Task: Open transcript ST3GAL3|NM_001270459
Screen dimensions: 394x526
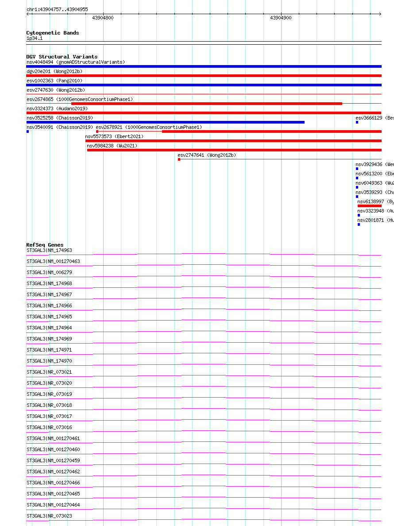Action: click(x=53, y=460)
